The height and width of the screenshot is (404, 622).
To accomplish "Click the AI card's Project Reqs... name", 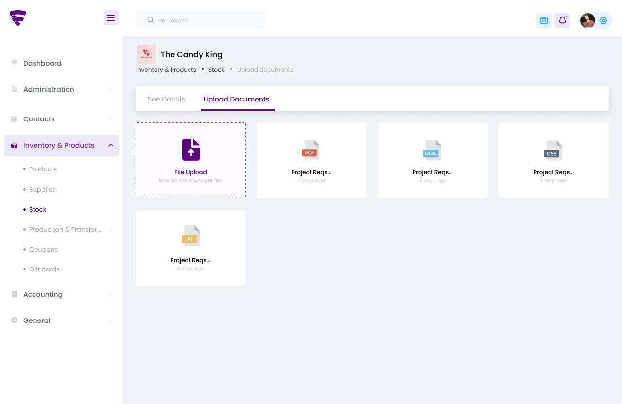I will (x=190, y=260).
